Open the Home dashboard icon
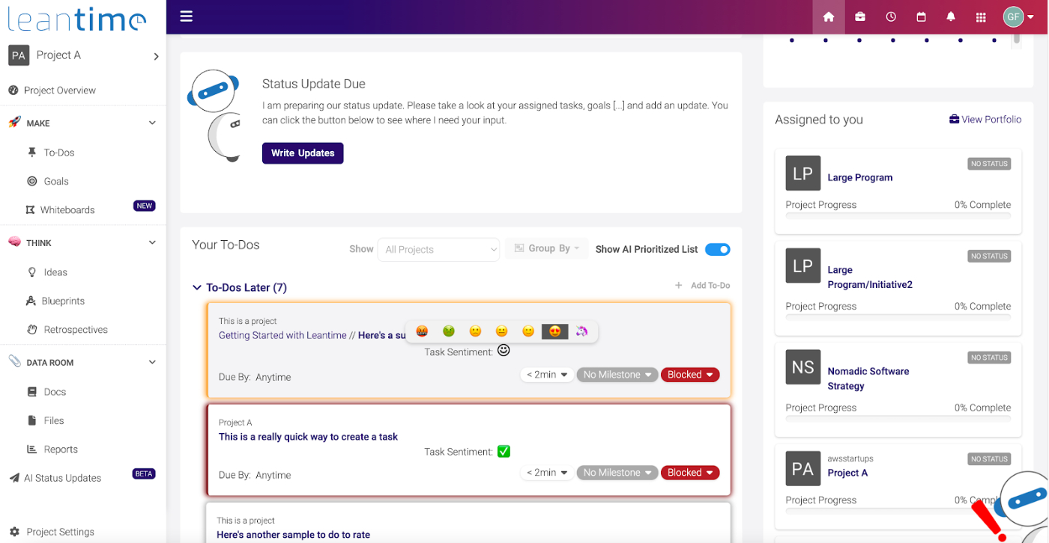Screen dimensions: 1049x543 829,16
